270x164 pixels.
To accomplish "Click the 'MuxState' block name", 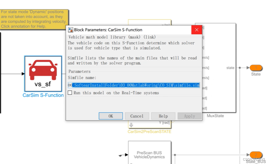I will click(x=215, y=116).
